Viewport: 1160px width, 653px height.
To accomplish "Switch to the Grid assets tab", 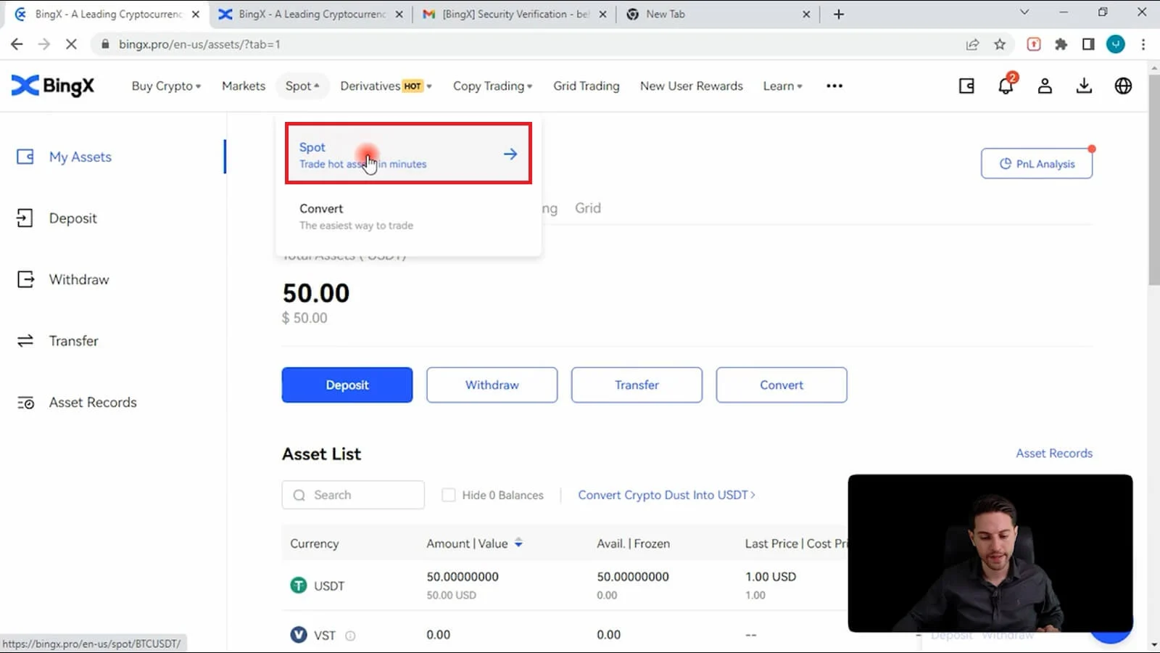I will click(588, 208).
